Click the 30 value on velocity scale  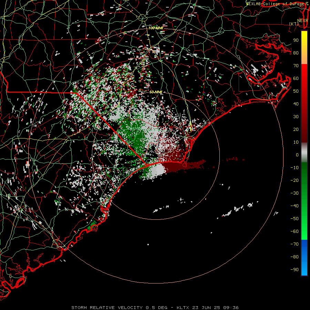tap(296, 117)
